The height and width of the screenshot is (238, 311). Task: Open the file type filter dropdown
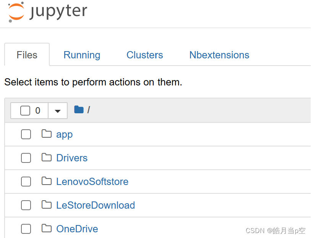(x=57, y=110)
